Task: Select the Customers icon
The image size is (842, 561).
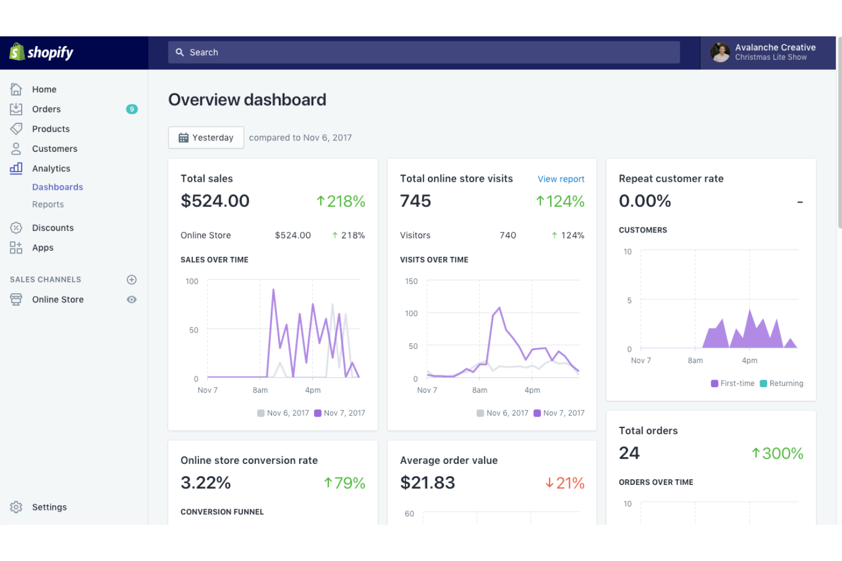Action: point(16,148)
